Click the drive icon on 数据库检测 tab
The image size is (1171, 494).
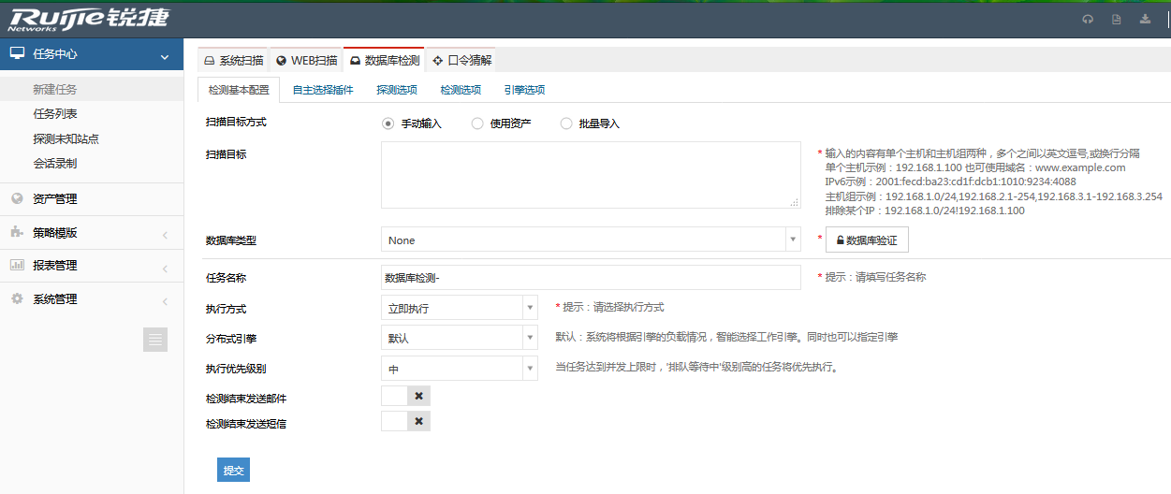(355, 60)
